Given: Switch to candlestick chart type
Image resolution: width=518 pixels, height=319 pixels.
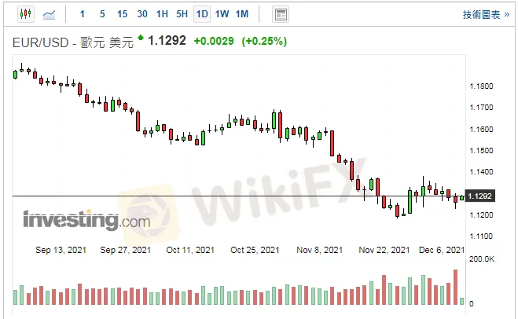Looking at the screenshot, I should coord(25,14).
